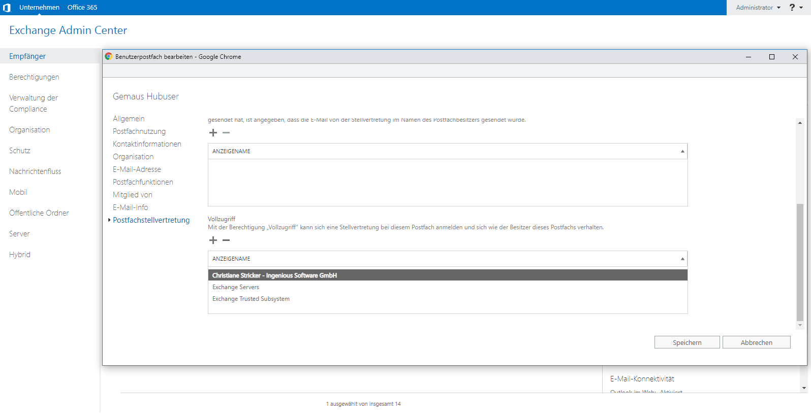
Task: Switch to the E-Mail-Adresse section
Action: [x=137, y=169]
